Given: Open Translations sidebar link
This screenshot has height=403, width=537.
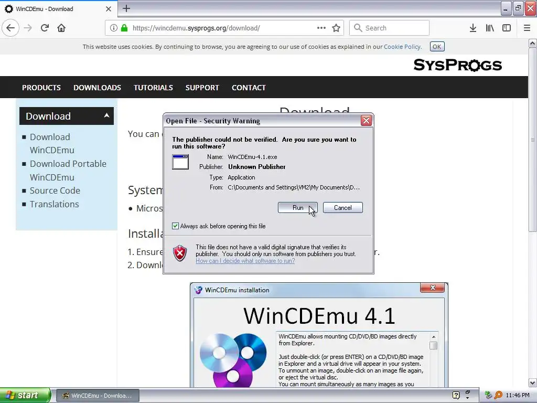Looking at the screenshot, I should coord(54,204).
